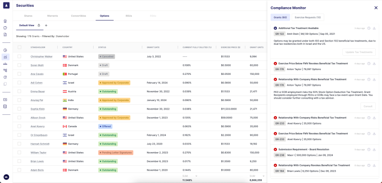Download the Additional Tax Treatment Available alert
Viewport: 382px width, 183px height.
[x=374, y=28]
